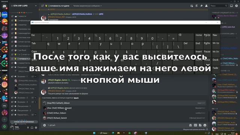This screenshot has width=240, height=135.
Task: Toggle microphone mute in user panel
Action: [28, 127]
